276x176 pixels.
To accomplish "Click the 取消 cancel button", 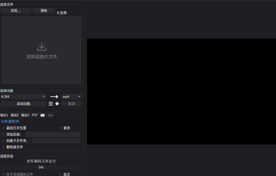I will point(71,104).
